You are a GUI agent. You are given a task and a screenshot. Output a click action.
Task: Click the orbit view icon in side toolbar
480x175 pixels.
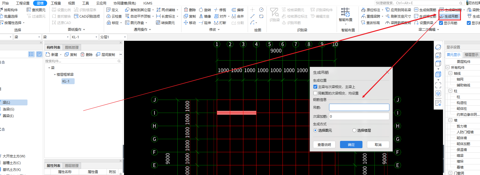point(438,48)
